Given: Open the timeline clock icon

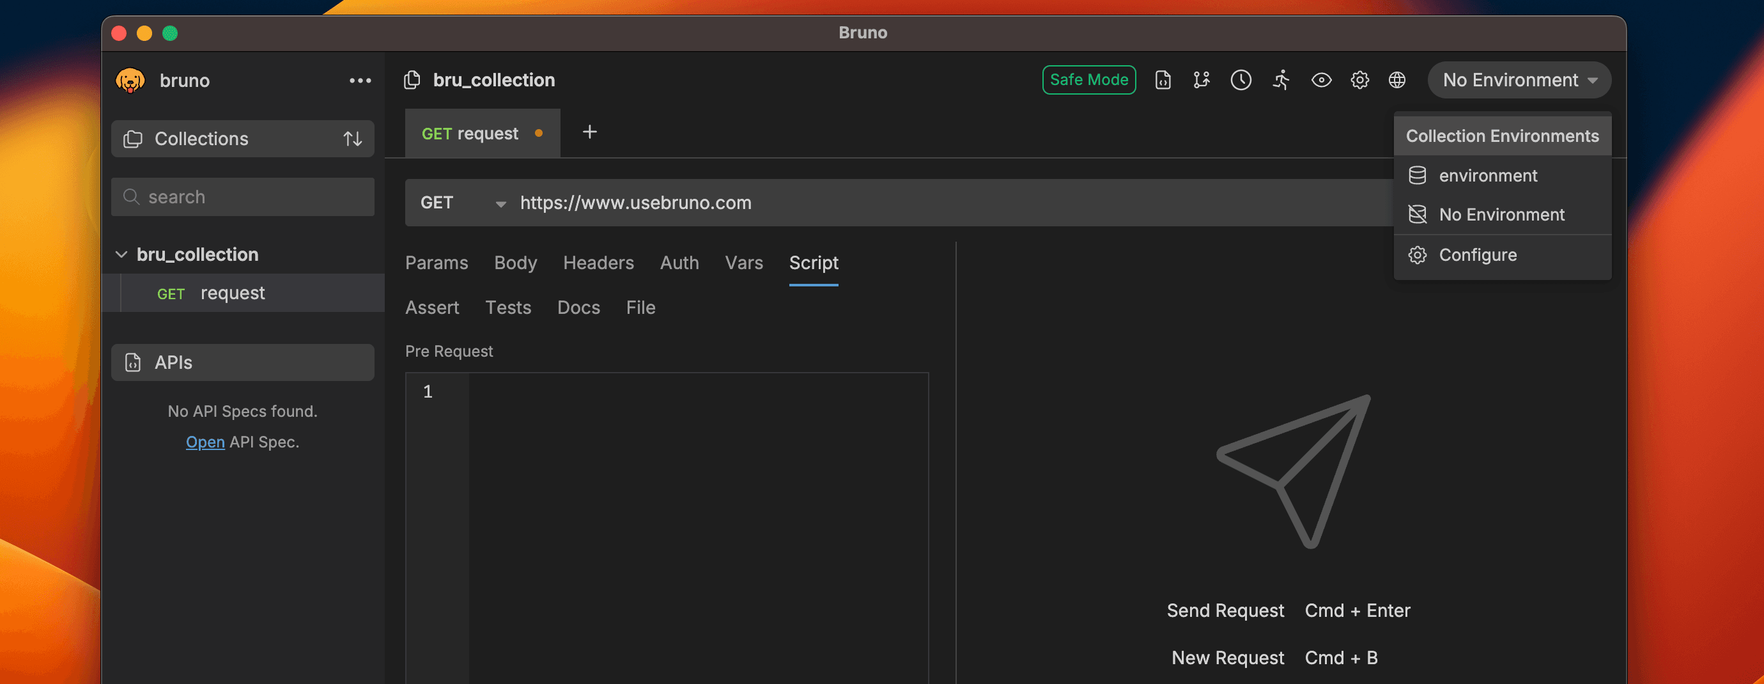Looking at the screenshot, I should [x=1240, y=80].
